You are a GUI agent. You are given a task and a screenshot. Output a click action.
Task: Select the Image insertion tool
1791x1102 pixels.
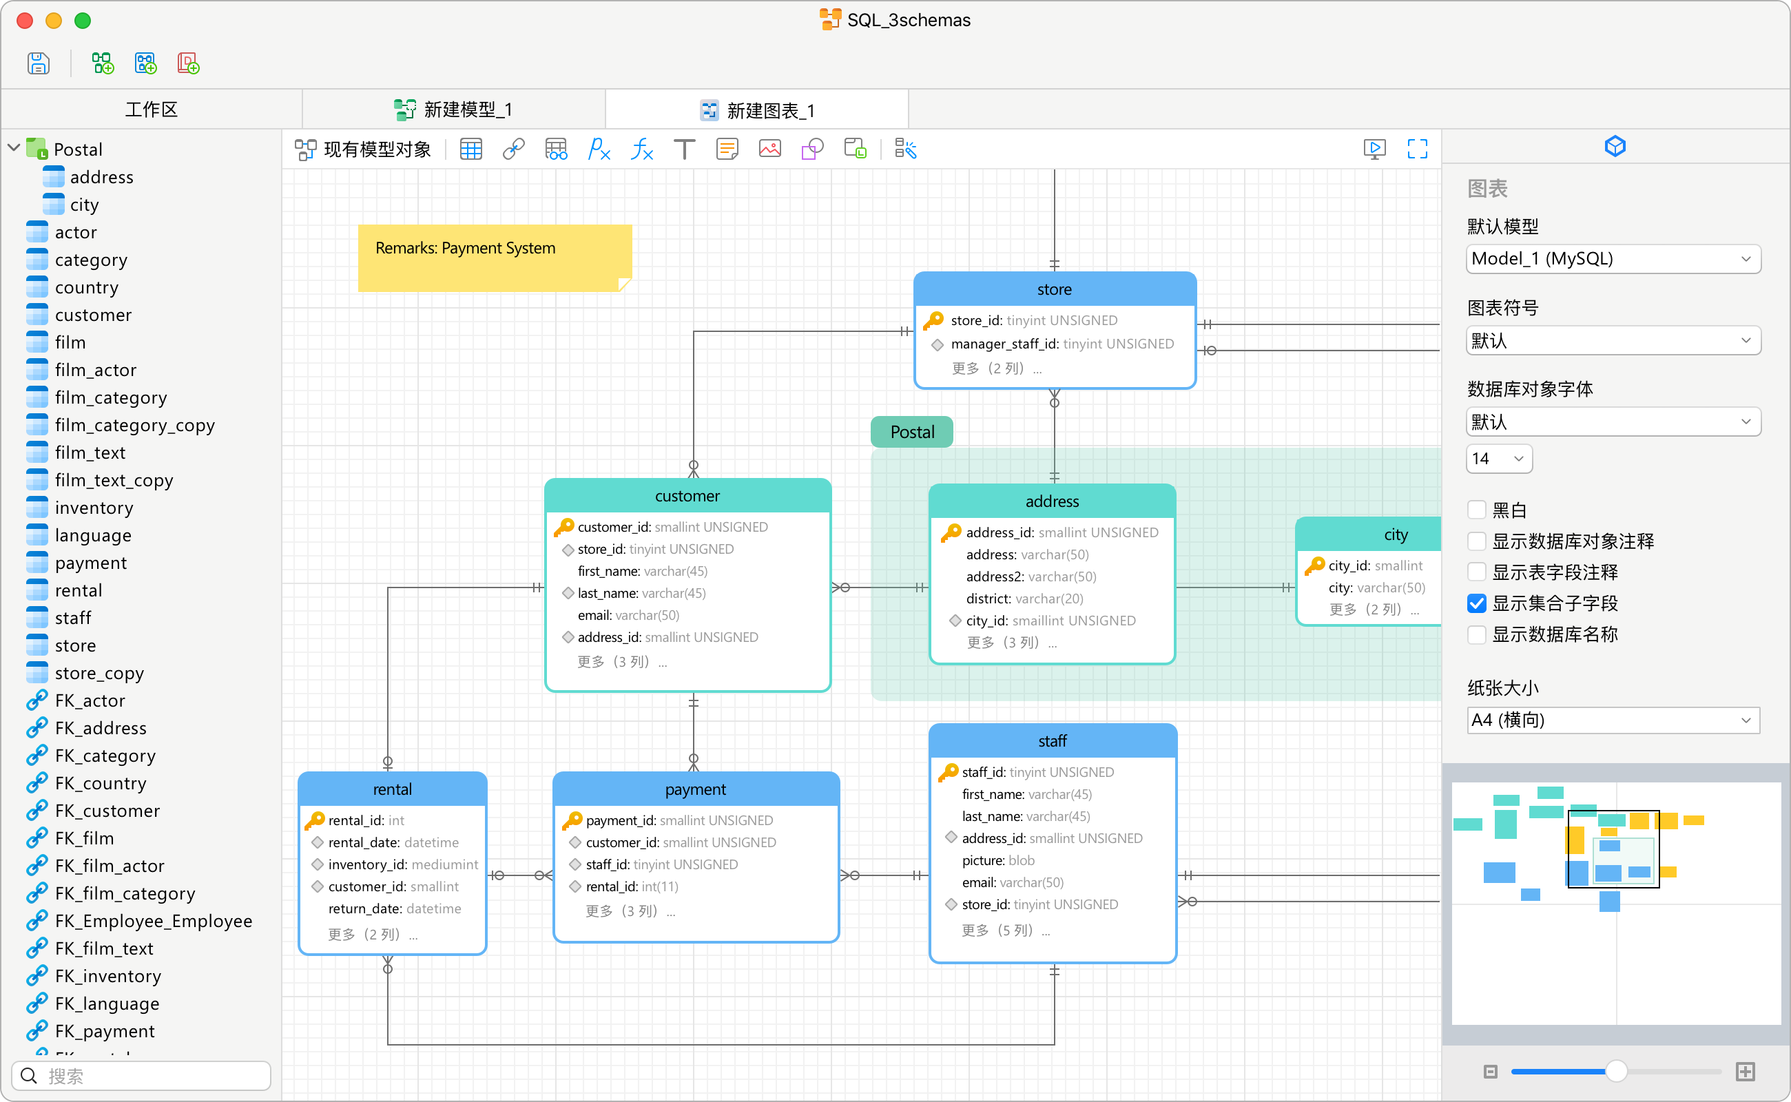(769, 149)
